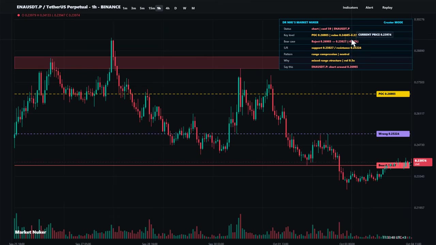Click the Sep 30 03:00 time label

(x=216, y=243)
